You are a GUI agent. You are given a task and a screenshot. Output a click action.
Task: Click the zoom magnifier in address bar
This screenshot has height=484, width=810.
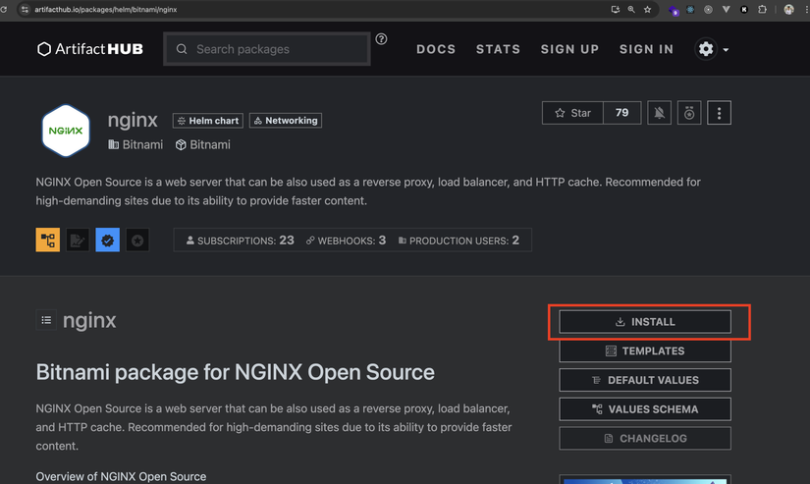pos(631,9)
